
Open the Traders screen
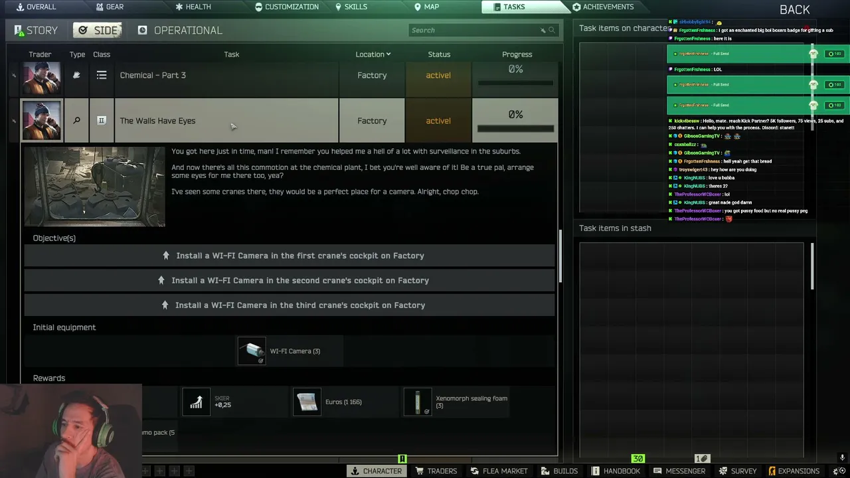coord(436,471)
